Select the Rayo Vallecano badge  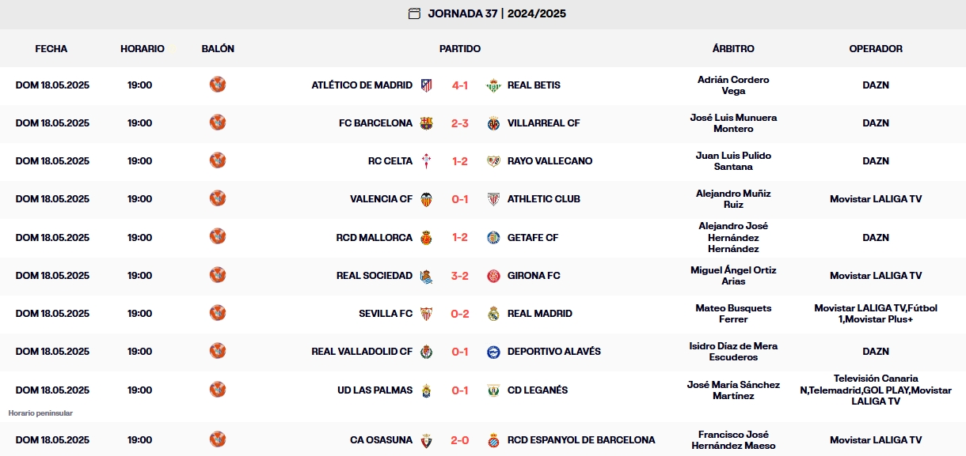(x=493, y=160)
